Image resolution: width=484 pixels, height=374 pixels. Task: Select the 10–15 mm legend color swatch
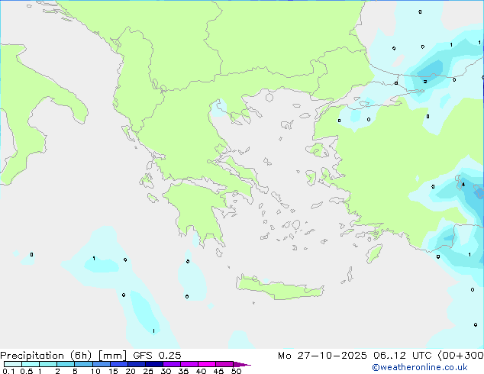(x=101, y=364)
